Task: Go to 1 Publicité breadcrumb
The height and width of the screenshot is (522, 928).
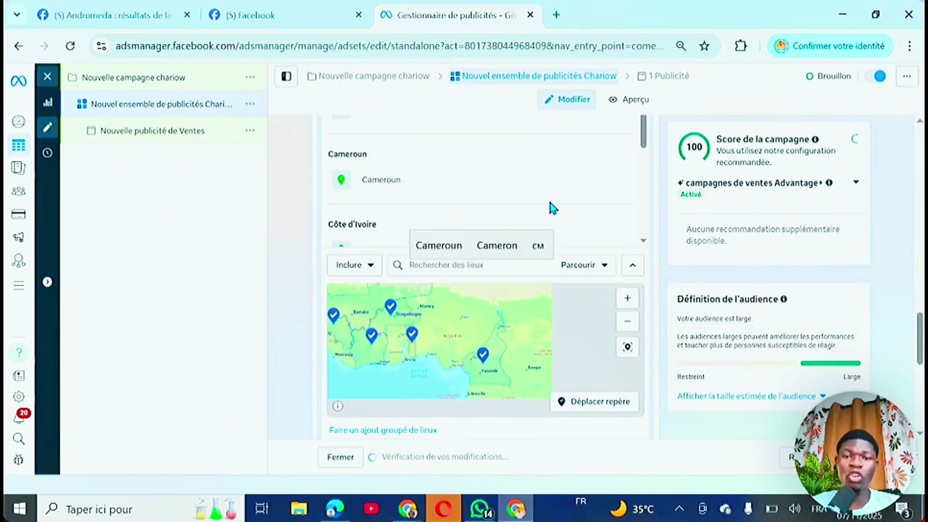Action: [663, 76]
